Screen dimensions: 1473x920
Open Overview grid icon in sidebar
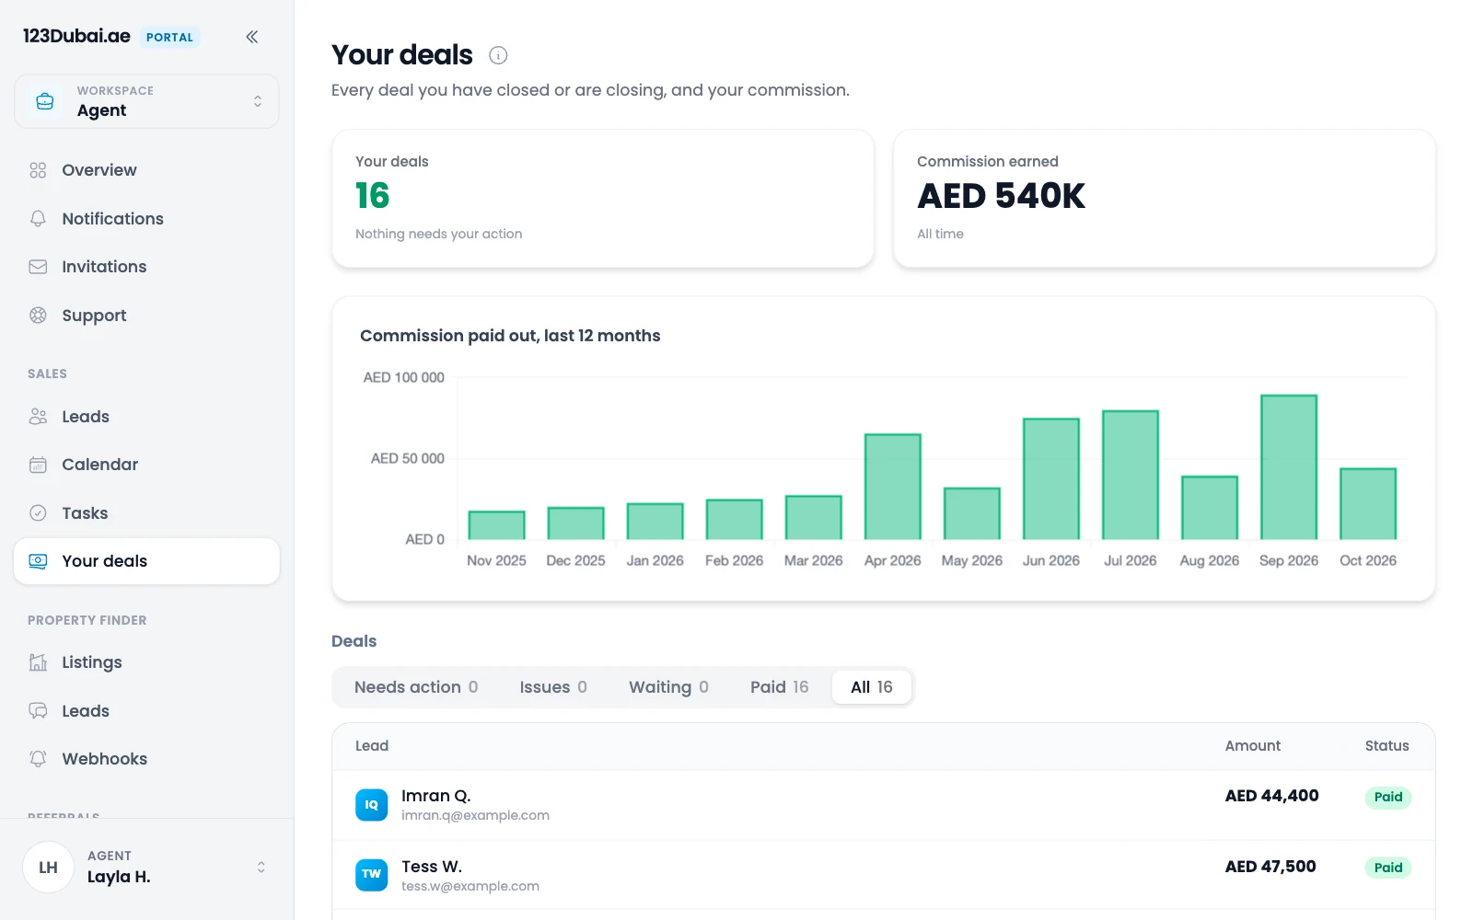pos(38,170)
